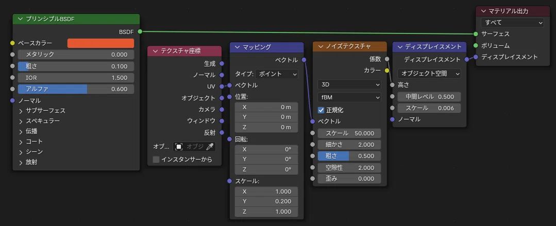Collapse the マテリアル出力 node header chevron
This screenshot has width=556, height=226.
click(483, 11)
